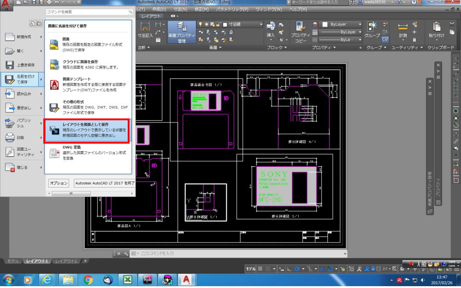Click the グループ group tool icon
The image size is (461, 288).
(372, 26)
